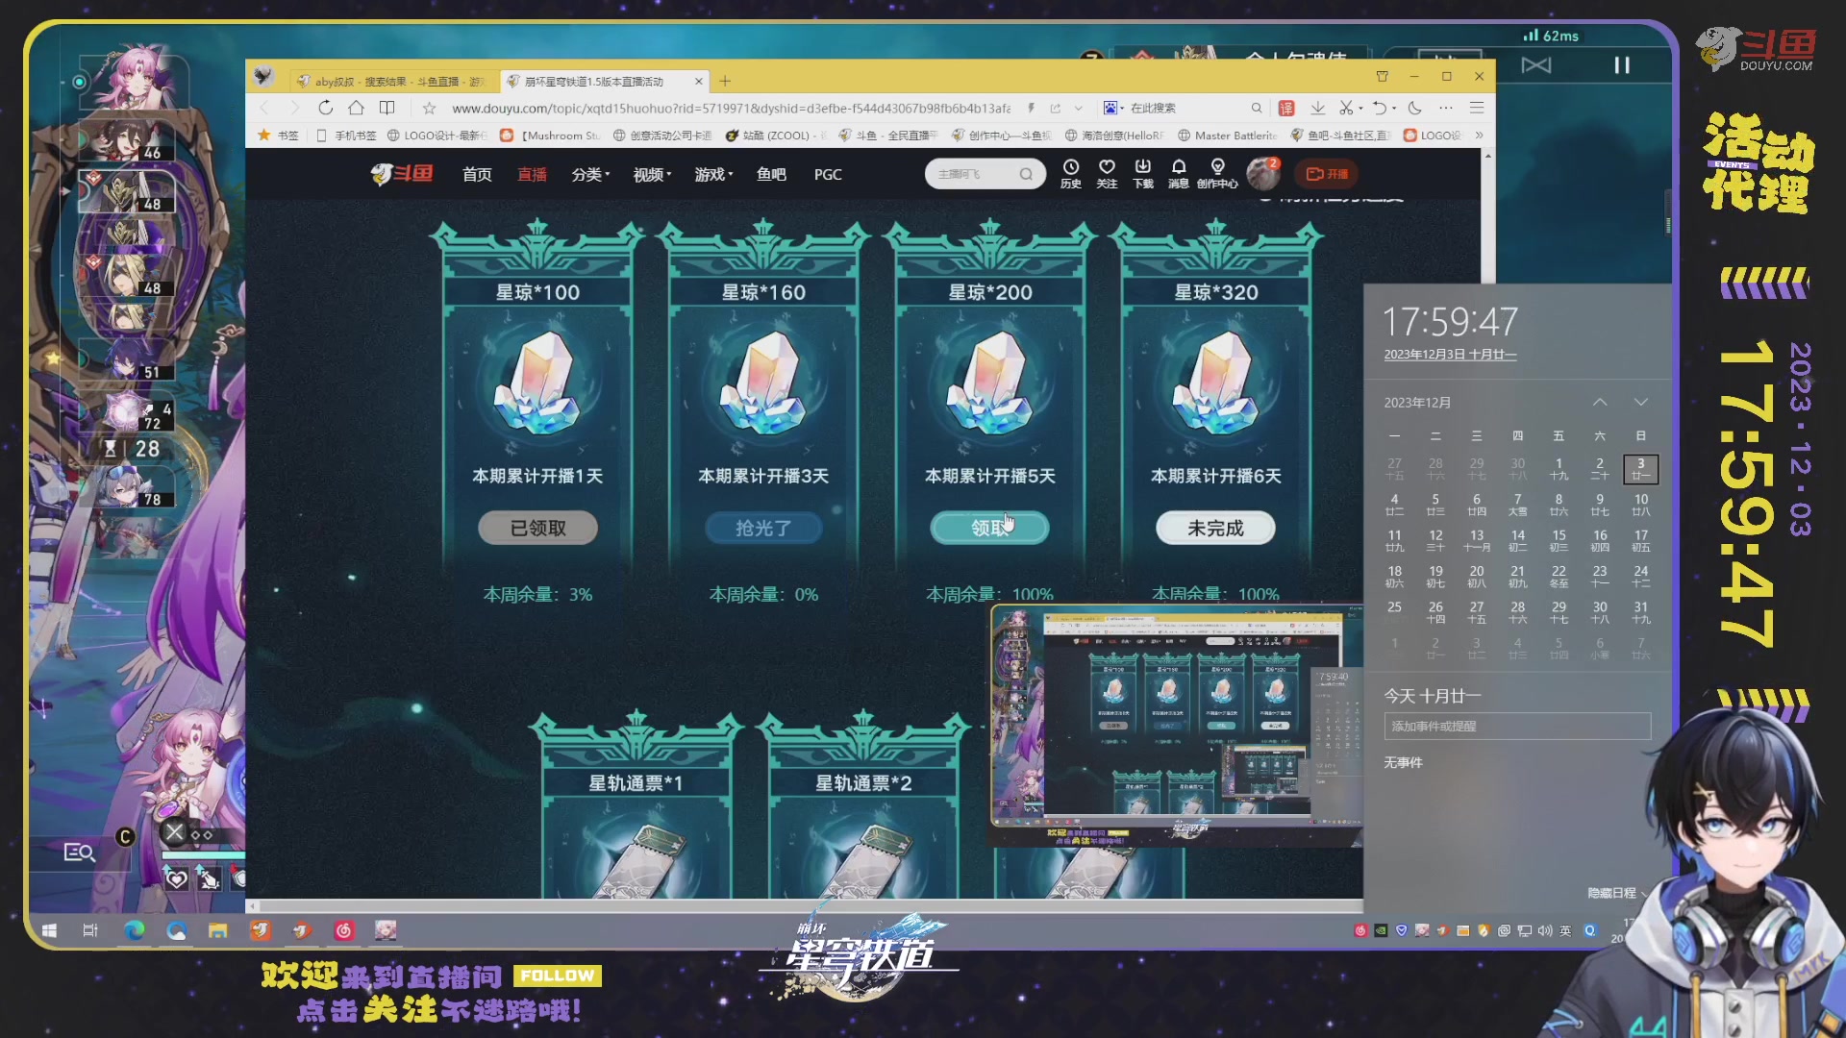Click the browser vertical scrollbar
The width and height of the screenshot is (1846, 1038).
1488,216
